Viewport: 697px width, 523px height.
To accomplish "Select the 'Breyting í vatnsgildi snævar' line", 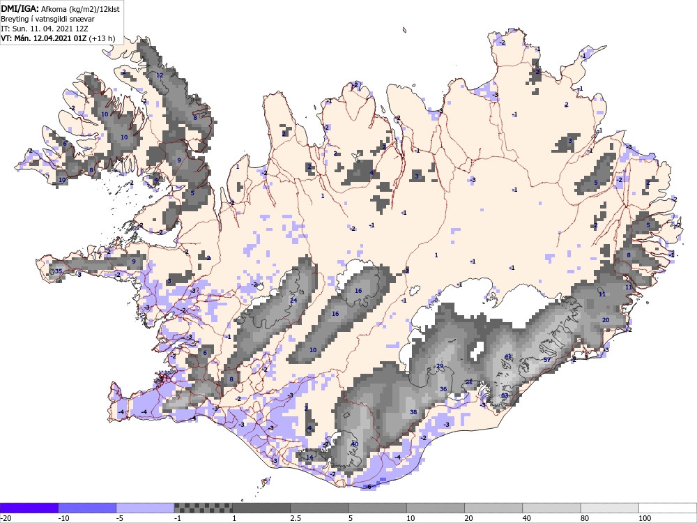I will coord(47,19).
